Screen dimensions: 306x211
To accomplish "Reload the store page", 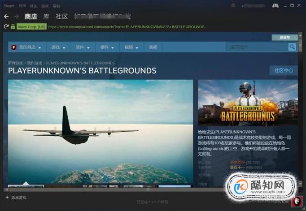I will 6,27.
